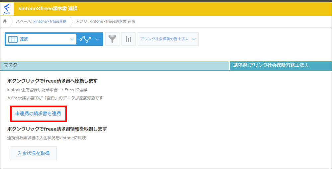Expand the chevron beside the graph icon
The height and width of the screenshot is (169, 332).
(97, 40)
